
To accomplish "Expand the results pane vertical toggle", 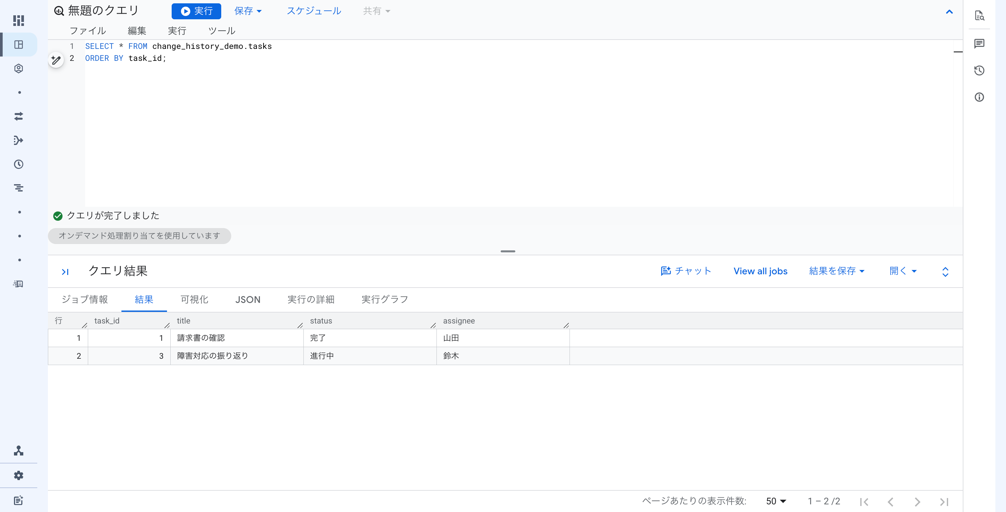I will pos(945,272).
